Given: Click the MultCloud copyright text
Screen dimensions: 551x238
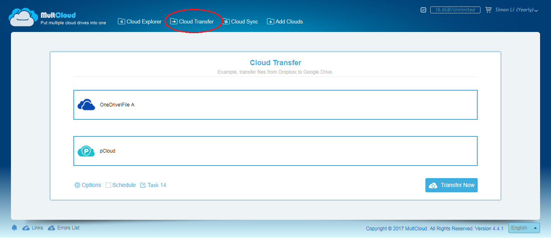Looking at the screenshot, I should [x=435, y=228].
